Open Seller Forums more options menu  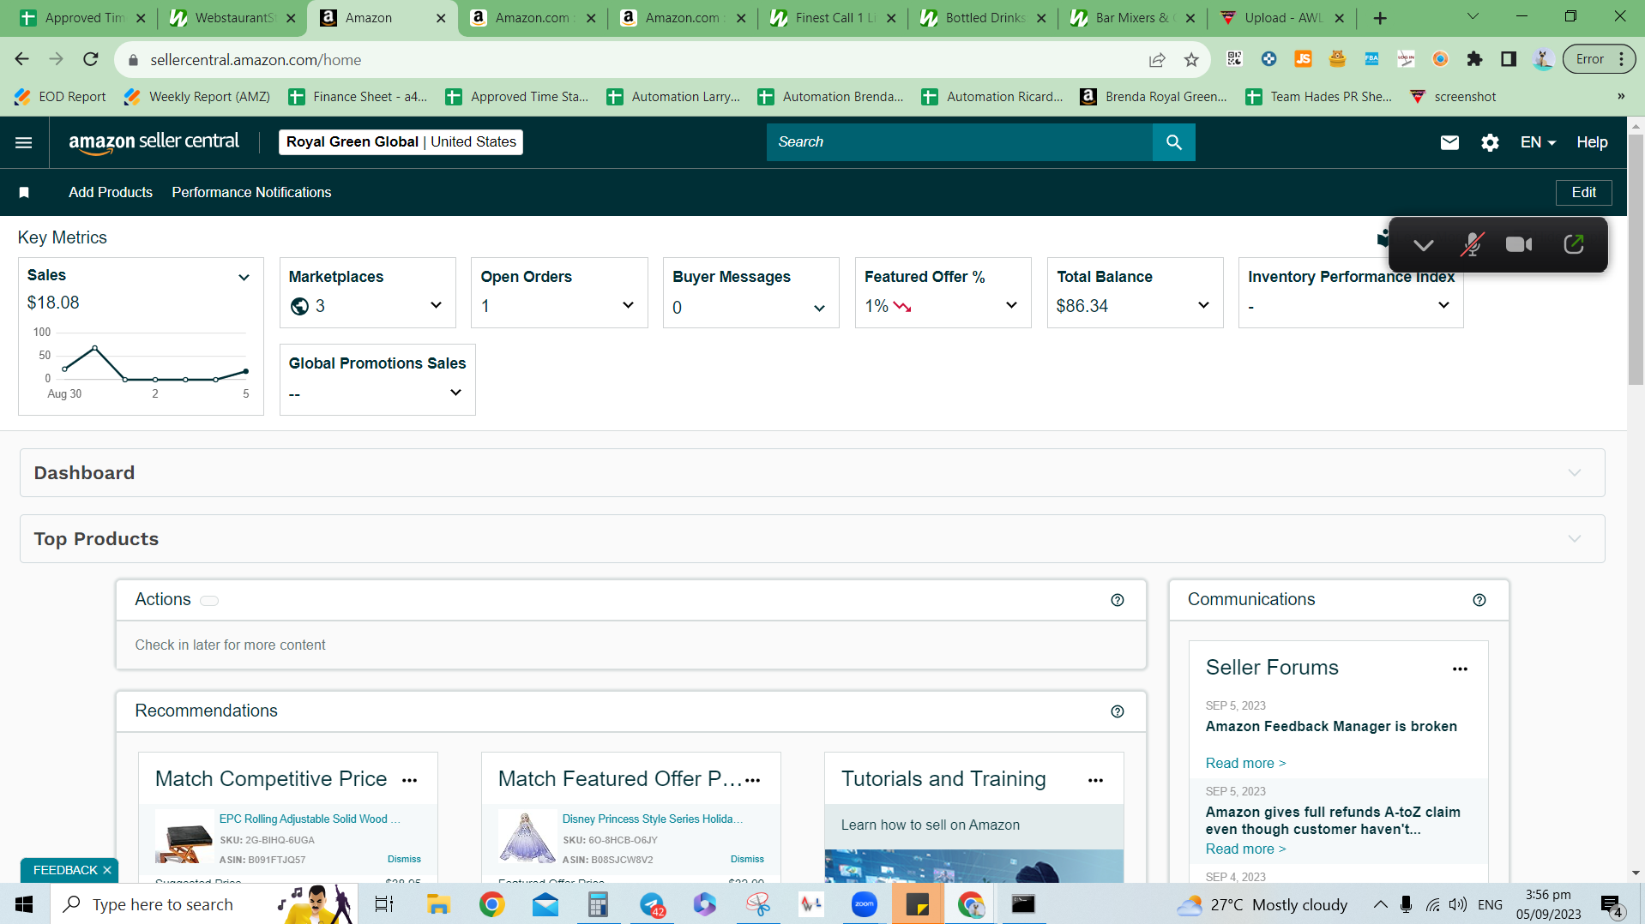pyautogui.click(x=1460, y=669)
